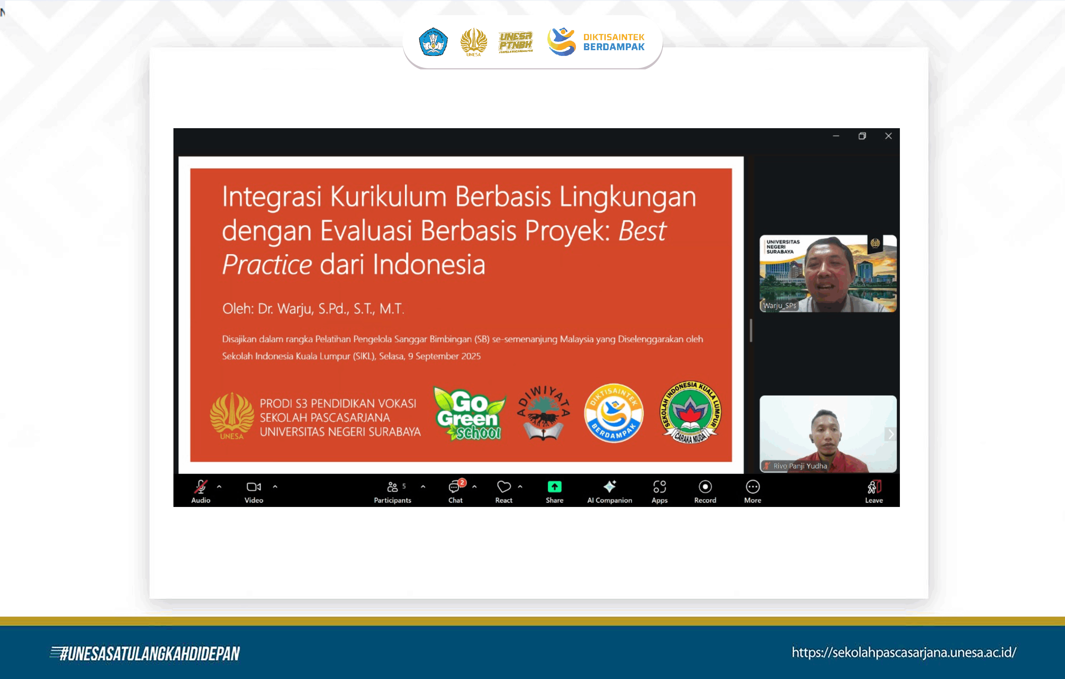Click the green Share screen icon
Viewport: 1065px width, 679px height.
coord(554,487)
